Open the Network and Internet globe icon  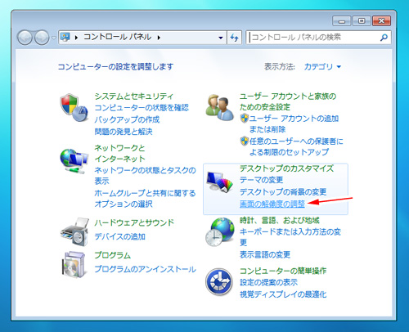tap(74, 161)
